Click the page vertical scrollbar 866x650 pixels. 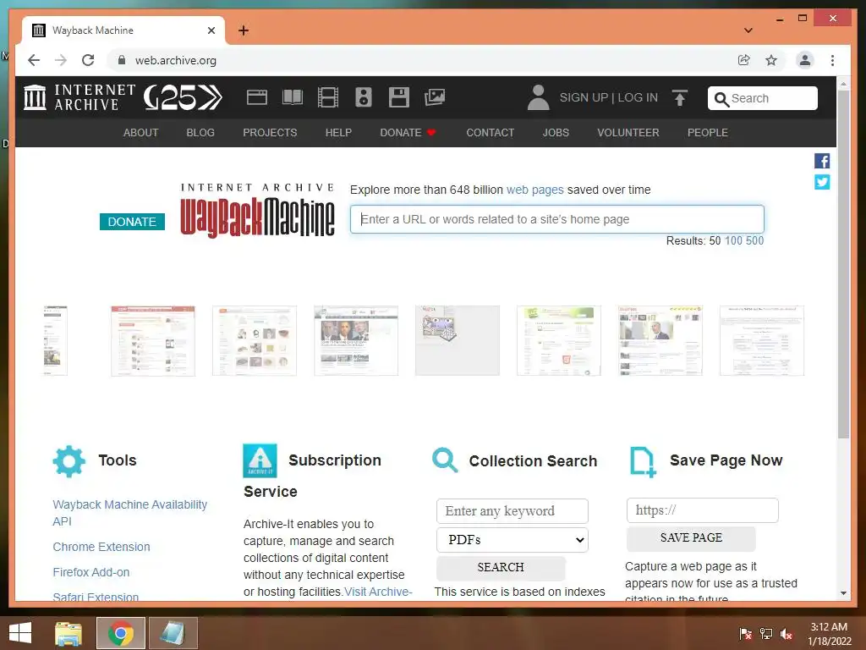(x=843, y=265)
